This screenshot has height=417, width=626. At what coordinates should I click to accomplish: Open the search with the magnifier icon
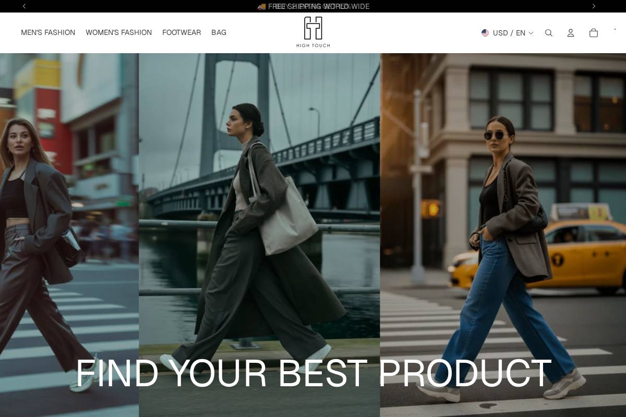pos(549,33)
